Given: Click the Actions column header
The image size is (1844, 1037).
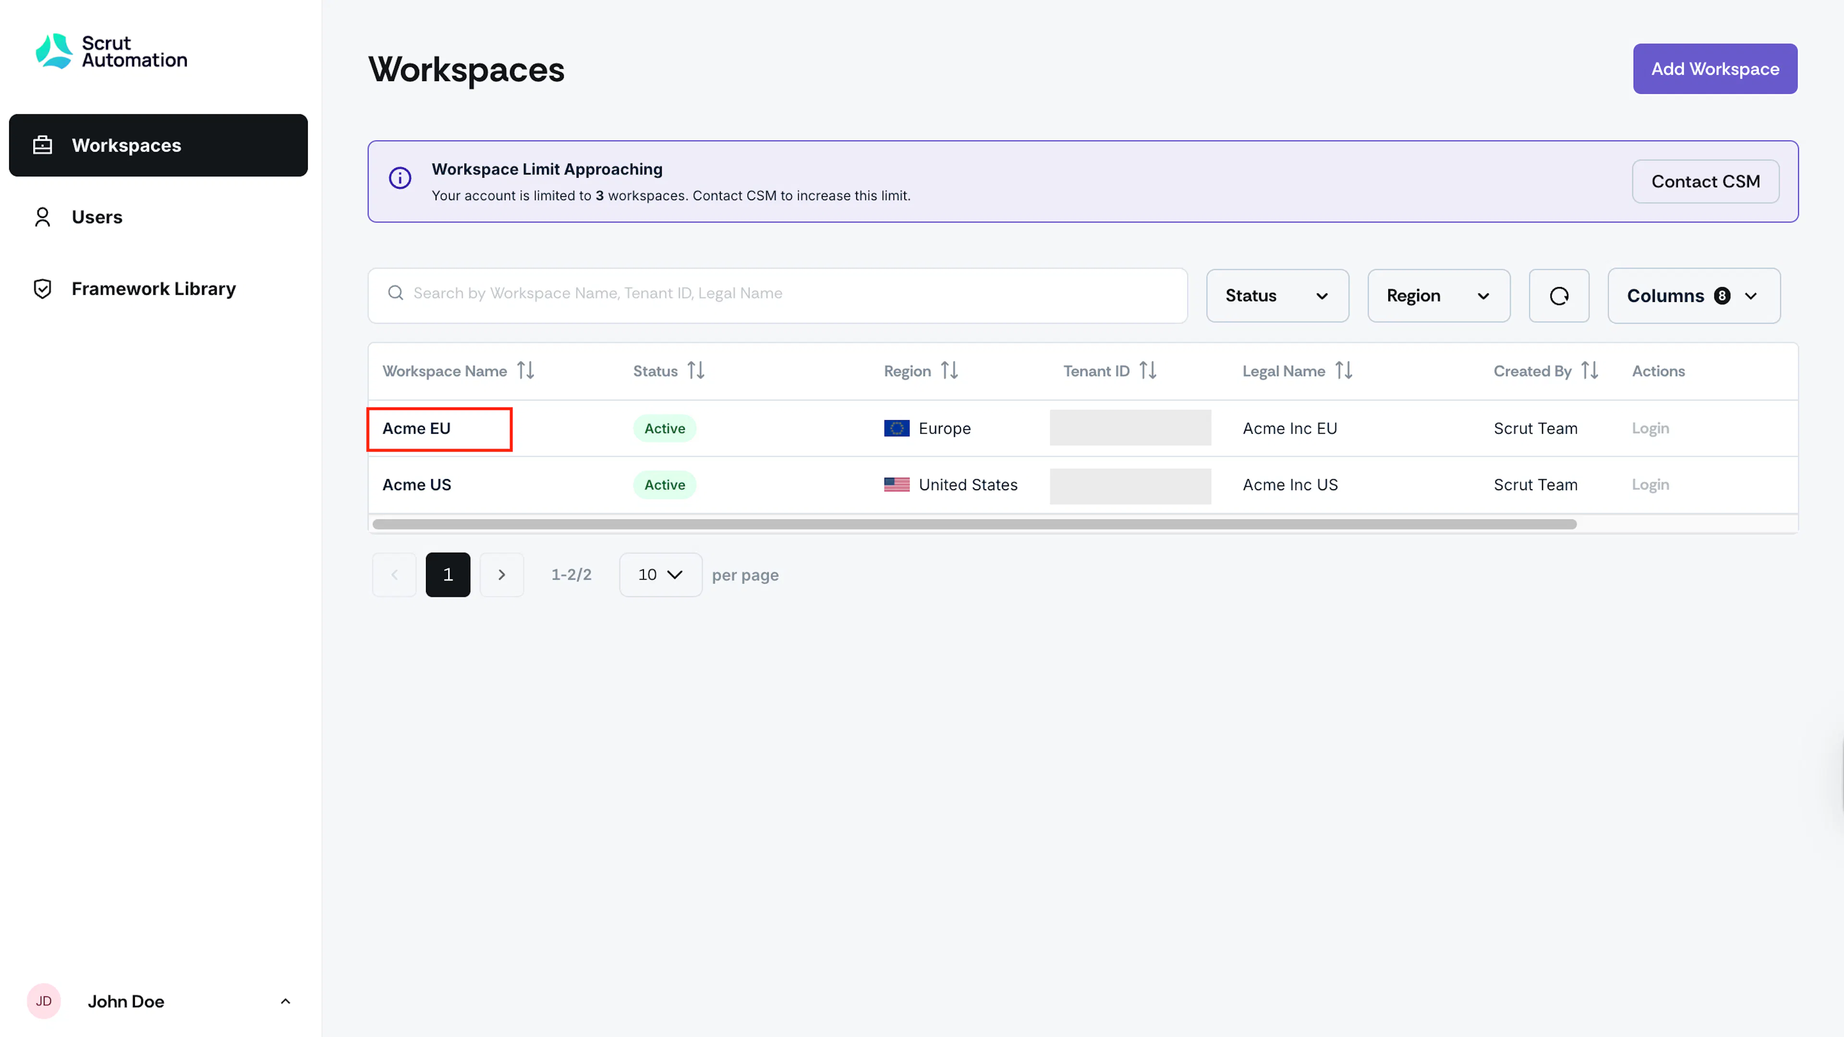Looking at the screenshot, I should [1658, 371].
